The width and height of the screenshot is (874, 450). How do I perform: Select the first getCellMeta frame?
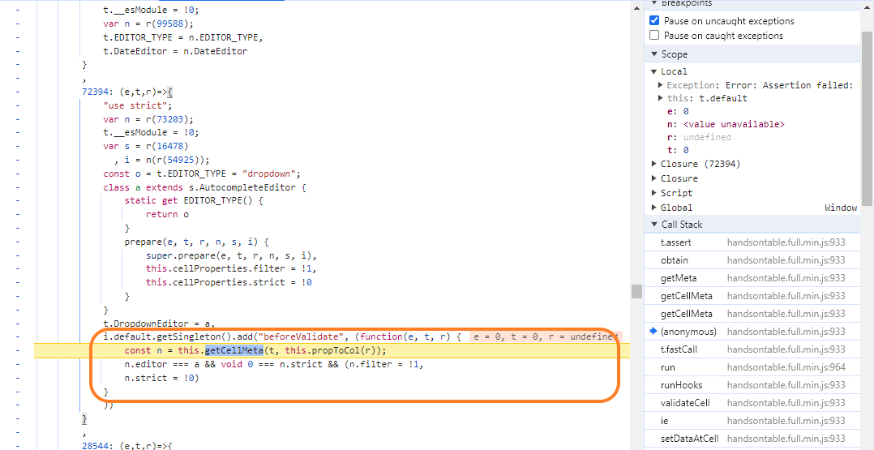tap(752, 295)
